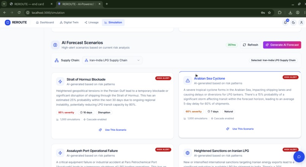306x167 pixels.
Task: Open the browser extensions puzzle icon
Action: [x=280, y=12]
